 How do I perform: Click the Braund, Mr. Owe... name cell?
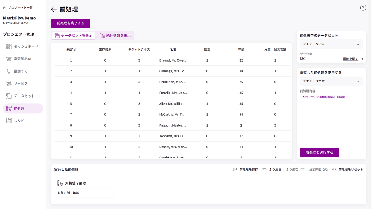point(173,60)
